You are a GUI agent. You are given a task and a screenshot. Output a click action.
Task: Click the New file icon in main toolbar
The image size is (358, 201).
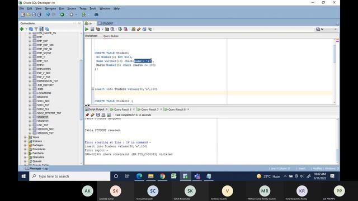point(23,15)
